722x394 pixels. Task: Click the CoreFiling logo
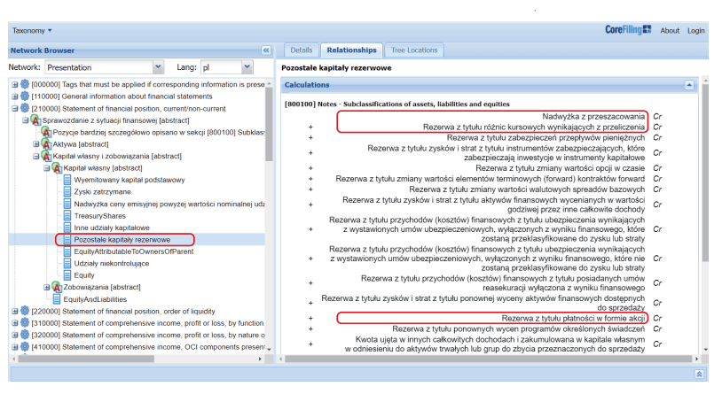pyautogui.click(x=628, y=30)
